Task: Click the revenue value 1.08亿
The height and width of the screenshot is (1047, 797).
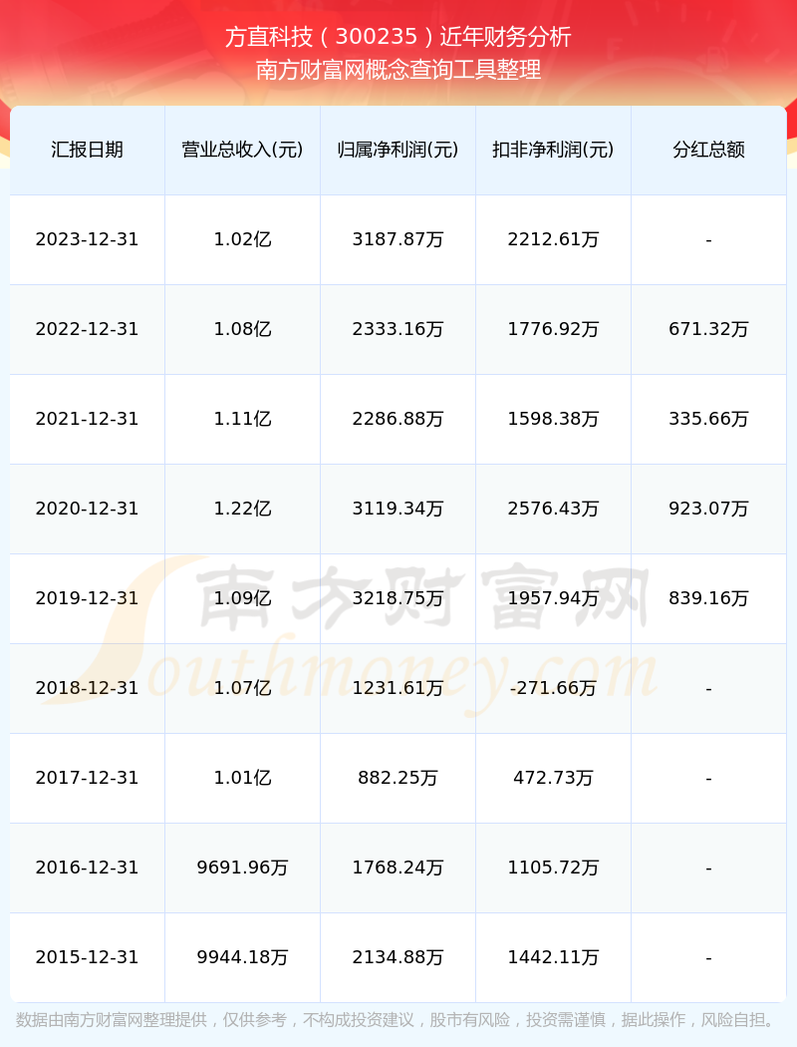Action: (x=243, y=329)
